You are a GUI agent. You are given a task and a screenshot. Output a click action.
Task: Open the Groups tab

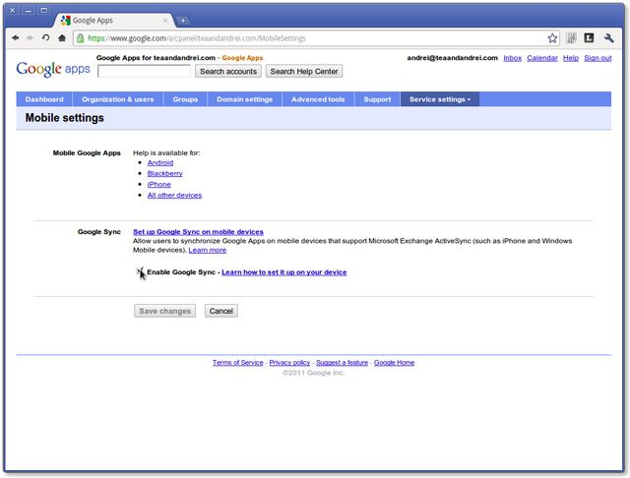click(x=185, y=99)
